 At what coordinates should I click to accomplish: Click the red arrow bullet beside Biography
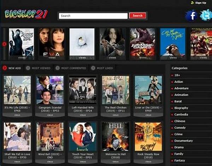[x=172, y=108]
